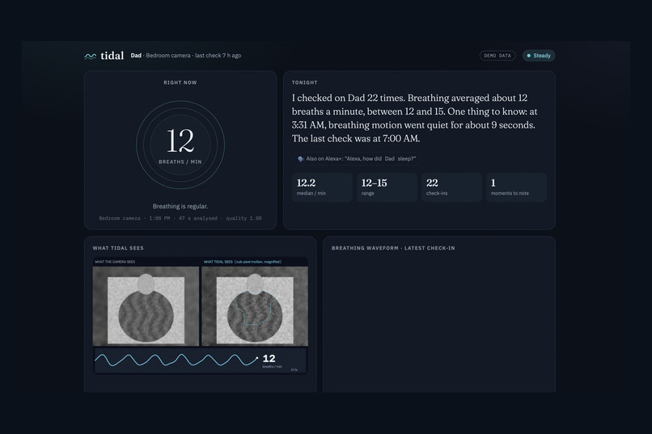This screenshot has height=434, width=652.
Task: Click the tidal wave logo icon
Action: [x=91, y=56]
